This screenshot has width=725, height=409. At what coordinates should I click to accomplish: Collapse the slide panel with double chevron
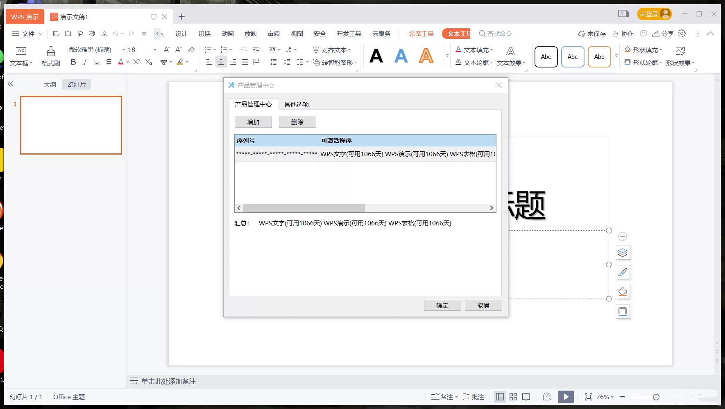(11, 84)
